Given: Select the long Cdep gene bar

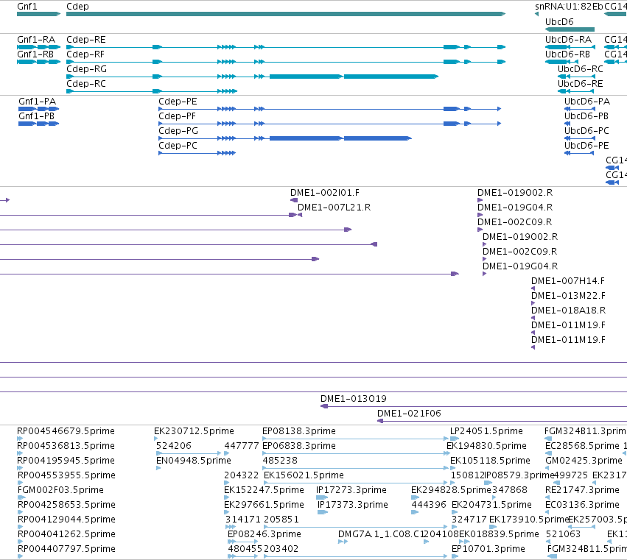Looking at the screenshot, I should pos(286,14).
